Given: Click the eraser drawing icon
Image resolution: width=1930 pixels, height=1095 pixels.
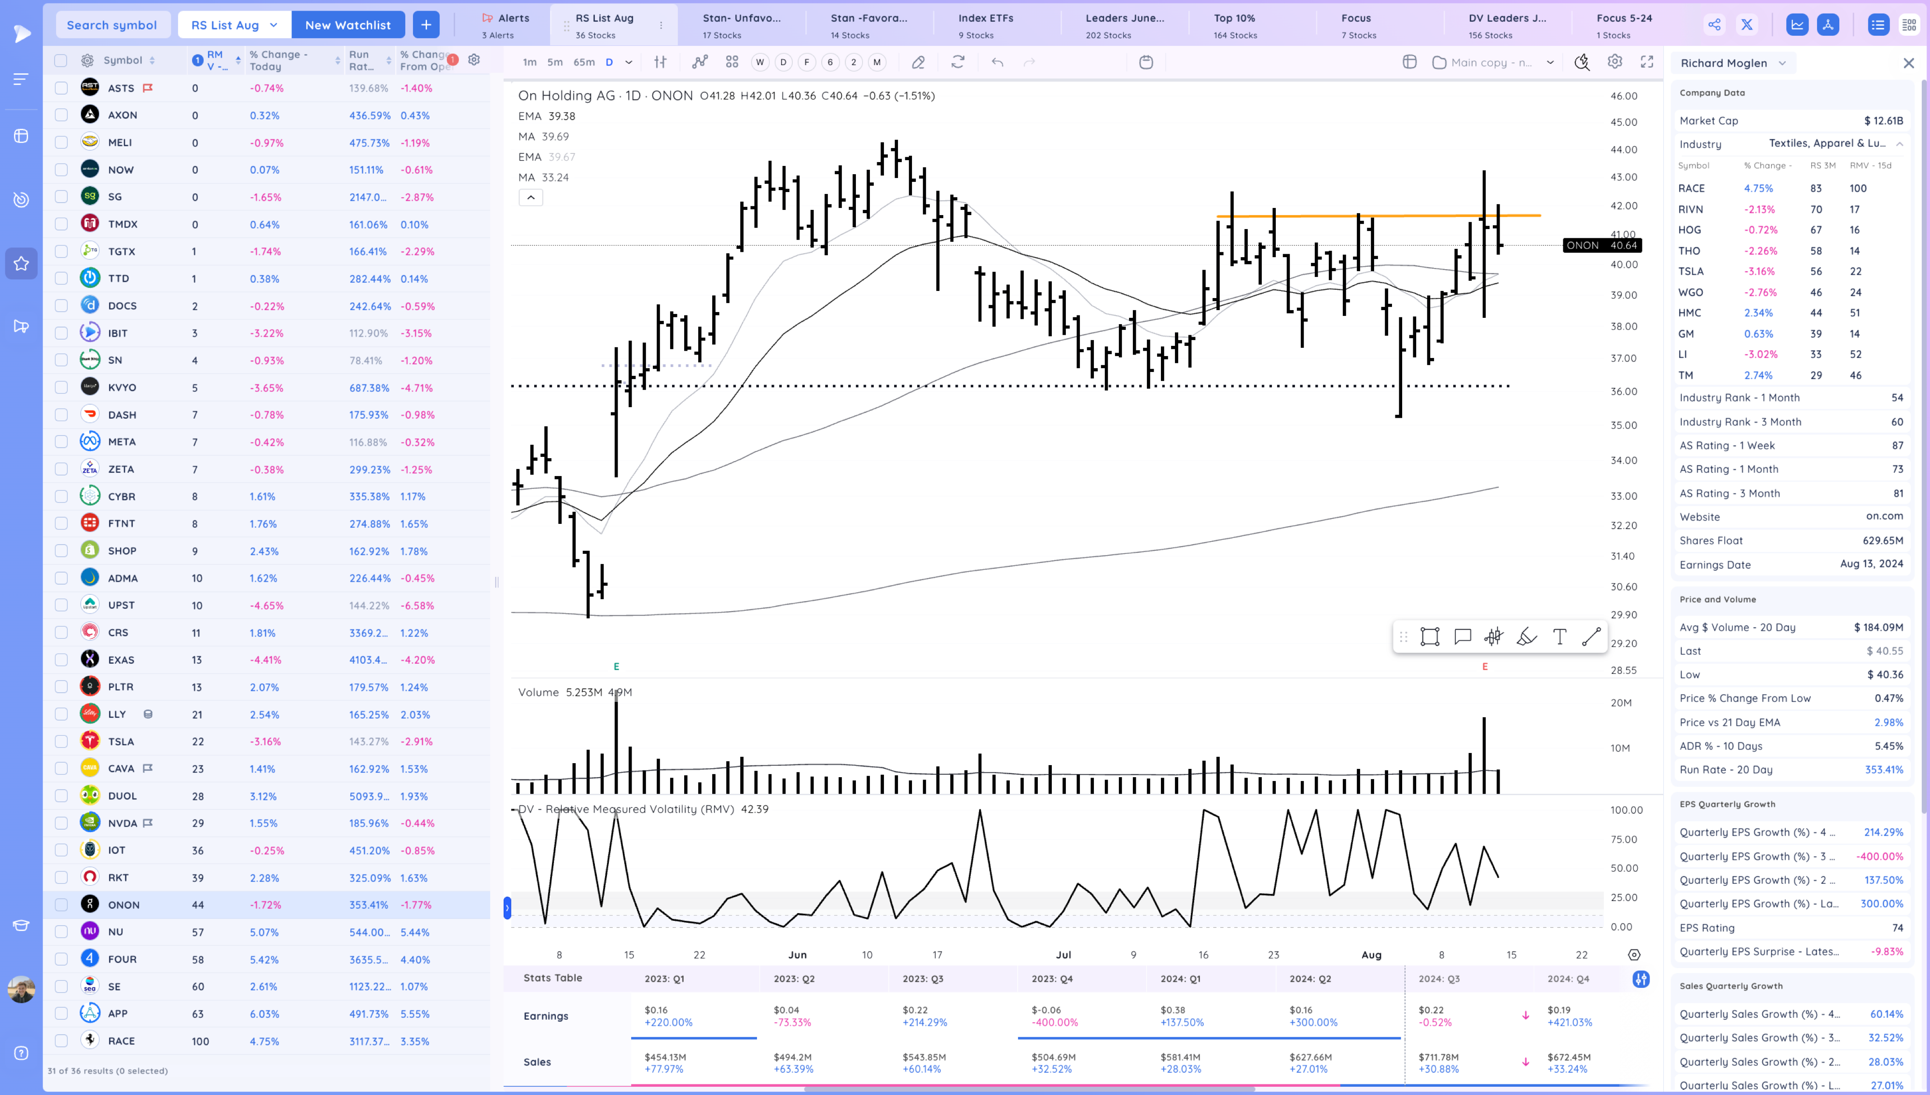Looking at the screenshot, I should coord(918,62).
